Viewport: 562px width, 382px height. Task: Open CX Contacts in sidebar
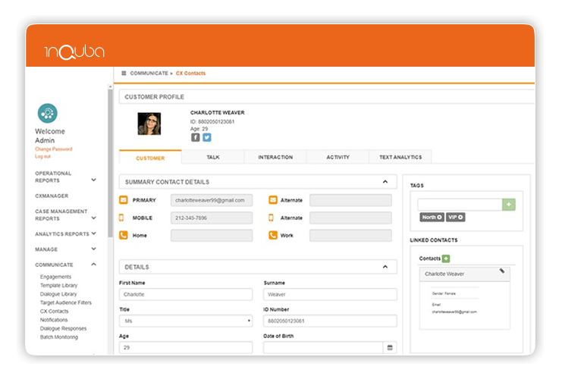(x=54, y=311)
